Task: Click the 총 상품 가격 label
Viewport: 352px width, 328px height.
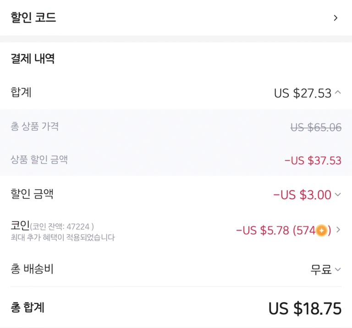Action: tap(34, 126)
